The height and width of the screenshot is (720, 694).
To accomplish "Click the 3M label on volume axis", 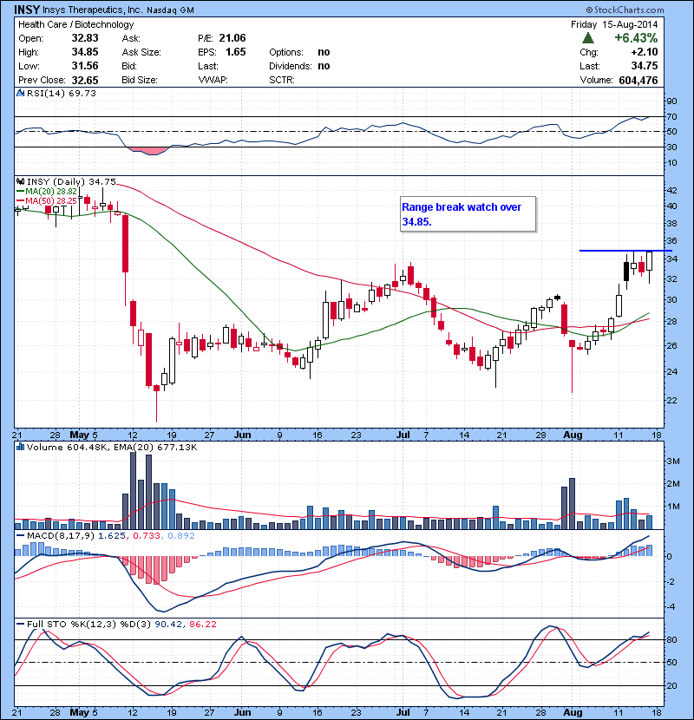I will (673, 461).
